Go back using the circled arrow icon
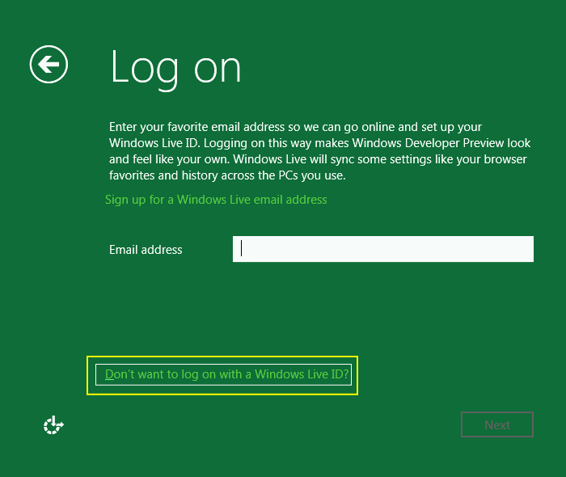 click(x=49, y=64)
